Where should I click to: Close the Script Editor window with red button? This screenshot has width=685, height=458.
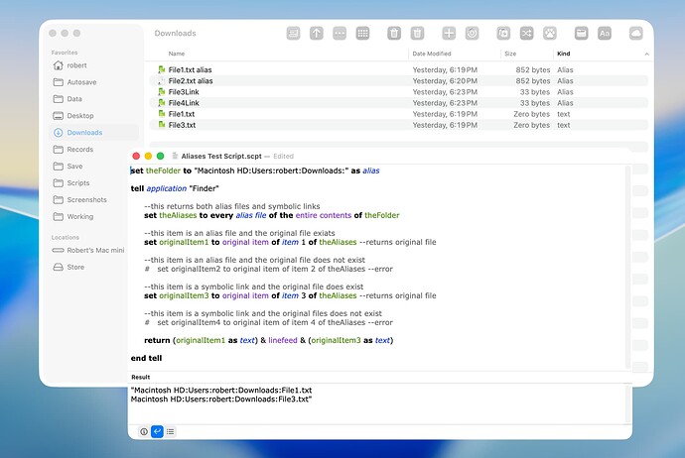click(x=136, y=156)
